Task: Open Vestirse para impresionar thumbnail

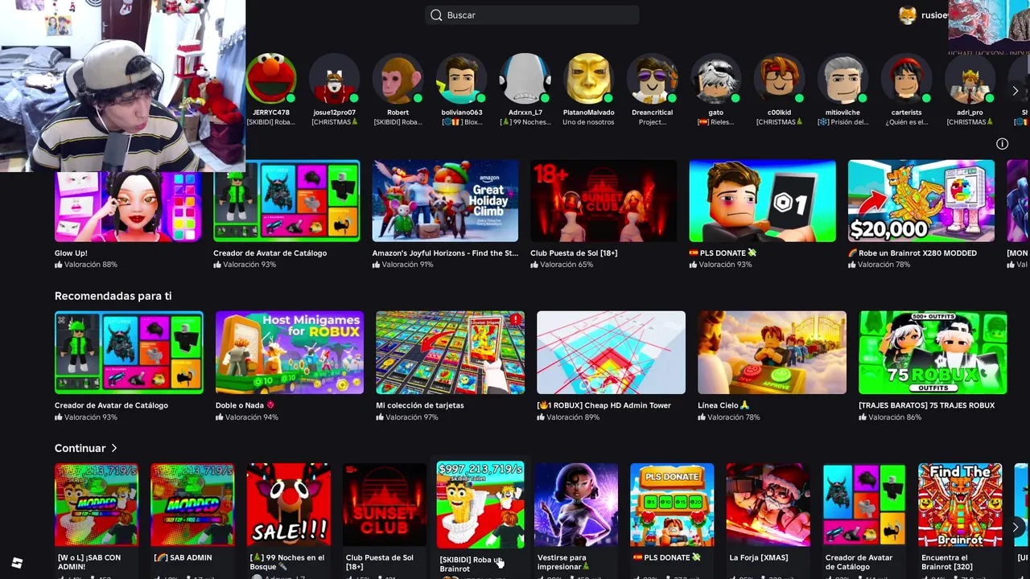Action: tap(576, 505)
